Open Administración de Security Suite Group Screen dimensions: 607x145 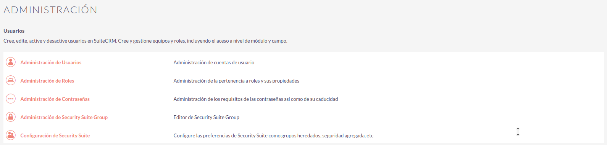[64, 117]
